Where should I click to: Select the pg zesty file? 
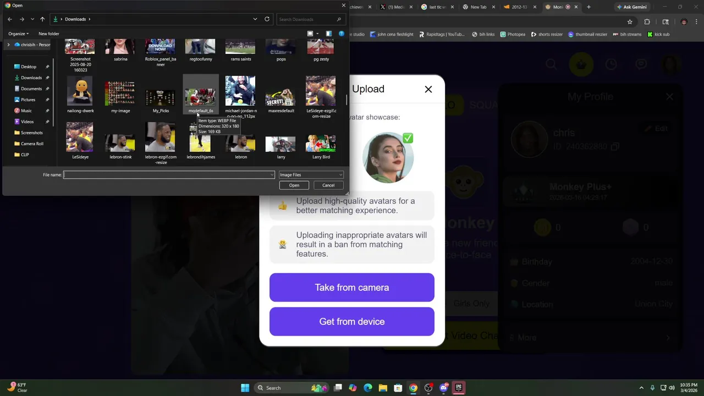coord(321,50)
